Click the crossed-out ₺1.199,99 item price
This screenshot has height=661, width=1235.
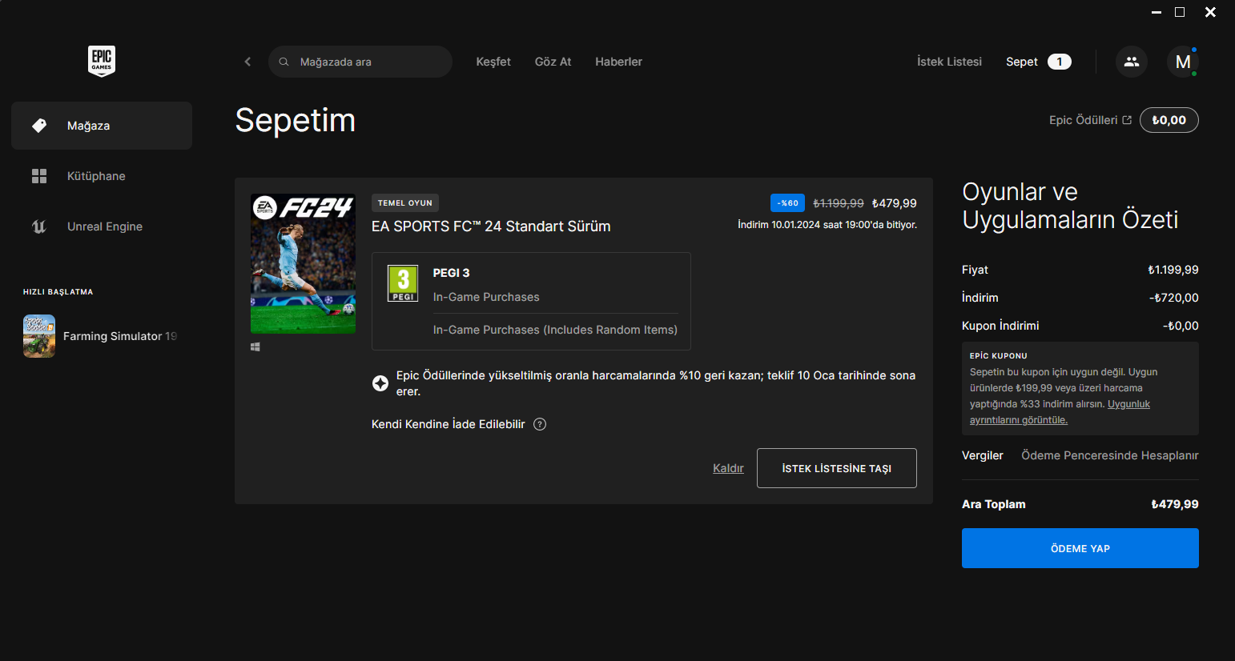[839, 203]
